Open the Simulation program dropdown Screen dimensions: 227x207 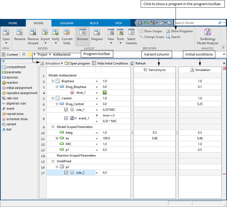click(x=62, y=63)
